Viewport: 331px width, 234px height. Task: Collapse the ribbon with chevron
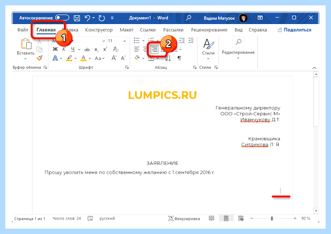tap(314, 68)
